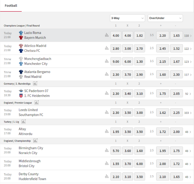The image size is (194, 184).
Task: Open the 2. Bundesliga league table icon
Action: coord(35,84)
